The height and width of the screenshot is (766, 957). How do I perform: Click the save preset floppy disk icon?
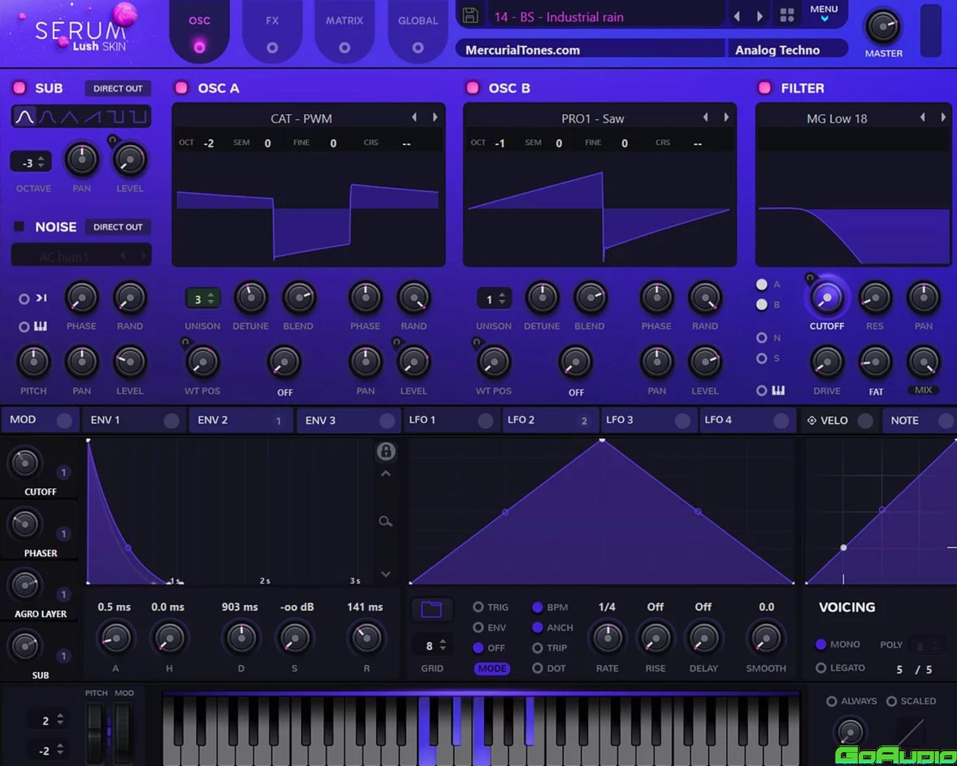coord(470,15)
